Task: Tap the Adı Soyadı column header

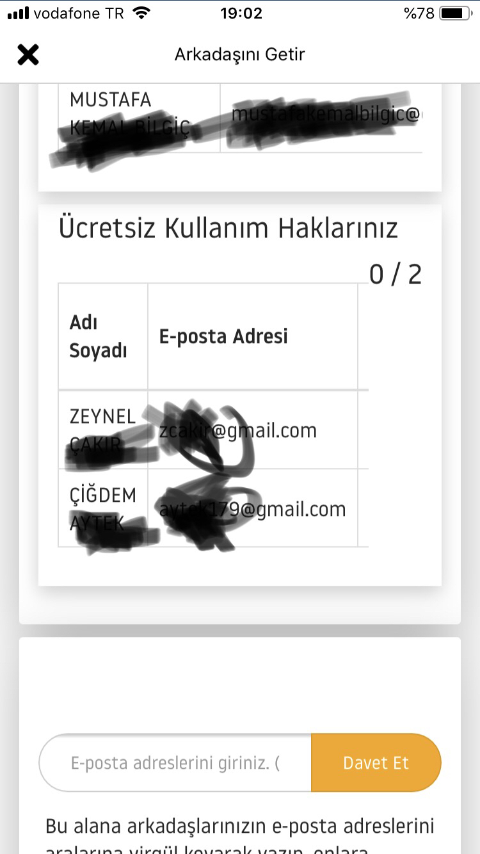Action: 103,337
